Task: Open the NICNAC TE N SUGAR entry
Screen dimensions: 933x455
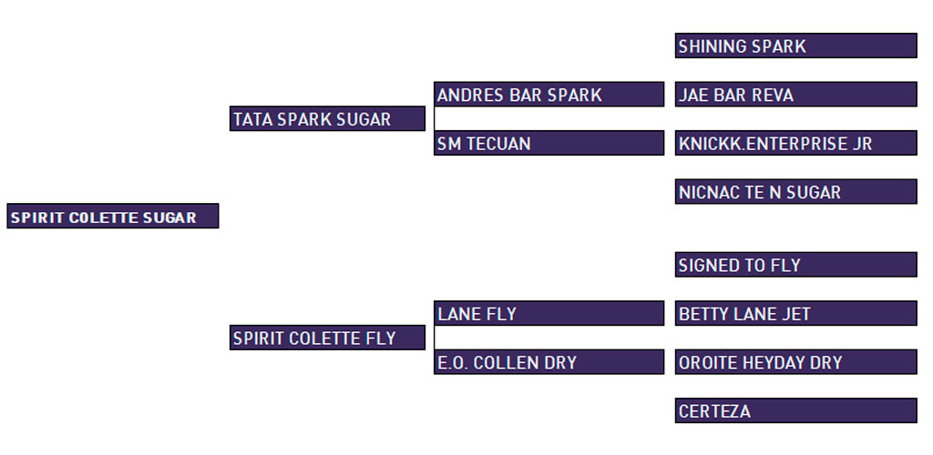Action: (795, 191)
